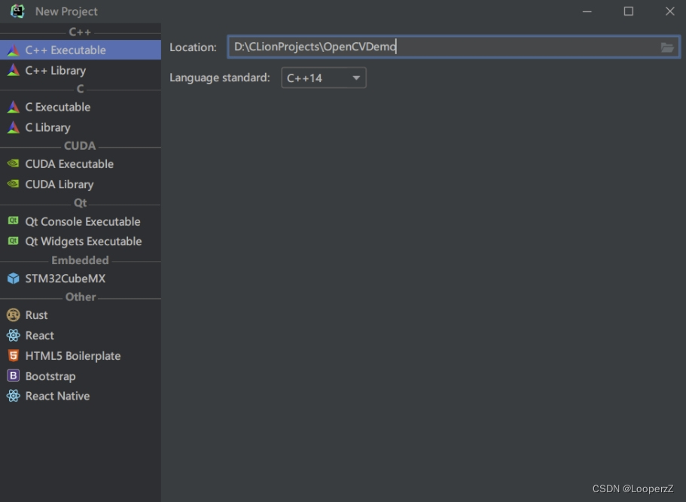Screen dimensions: 686x502
Task: Open the Language standard C++14 dropdown
Action: (x=324, y=78)
